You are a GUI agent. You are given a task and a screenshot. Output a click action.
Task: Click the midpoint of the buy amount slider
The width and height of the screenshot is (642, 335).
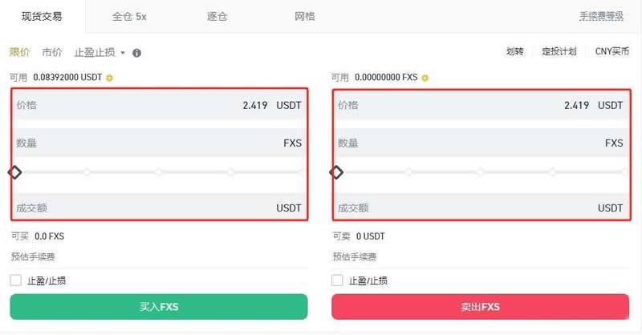159,172
